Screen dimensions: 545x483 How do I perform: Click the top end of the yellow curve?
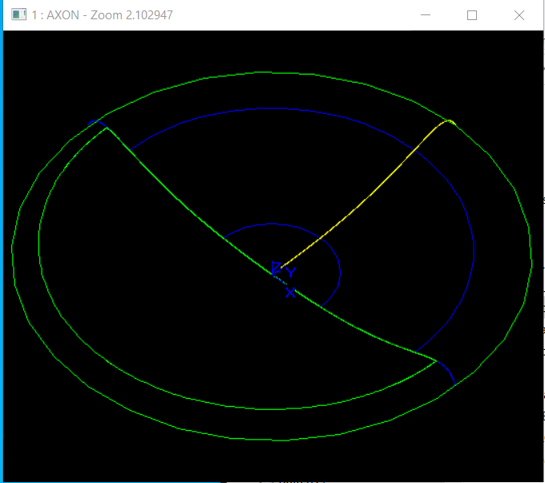click(x=450, y=121)
